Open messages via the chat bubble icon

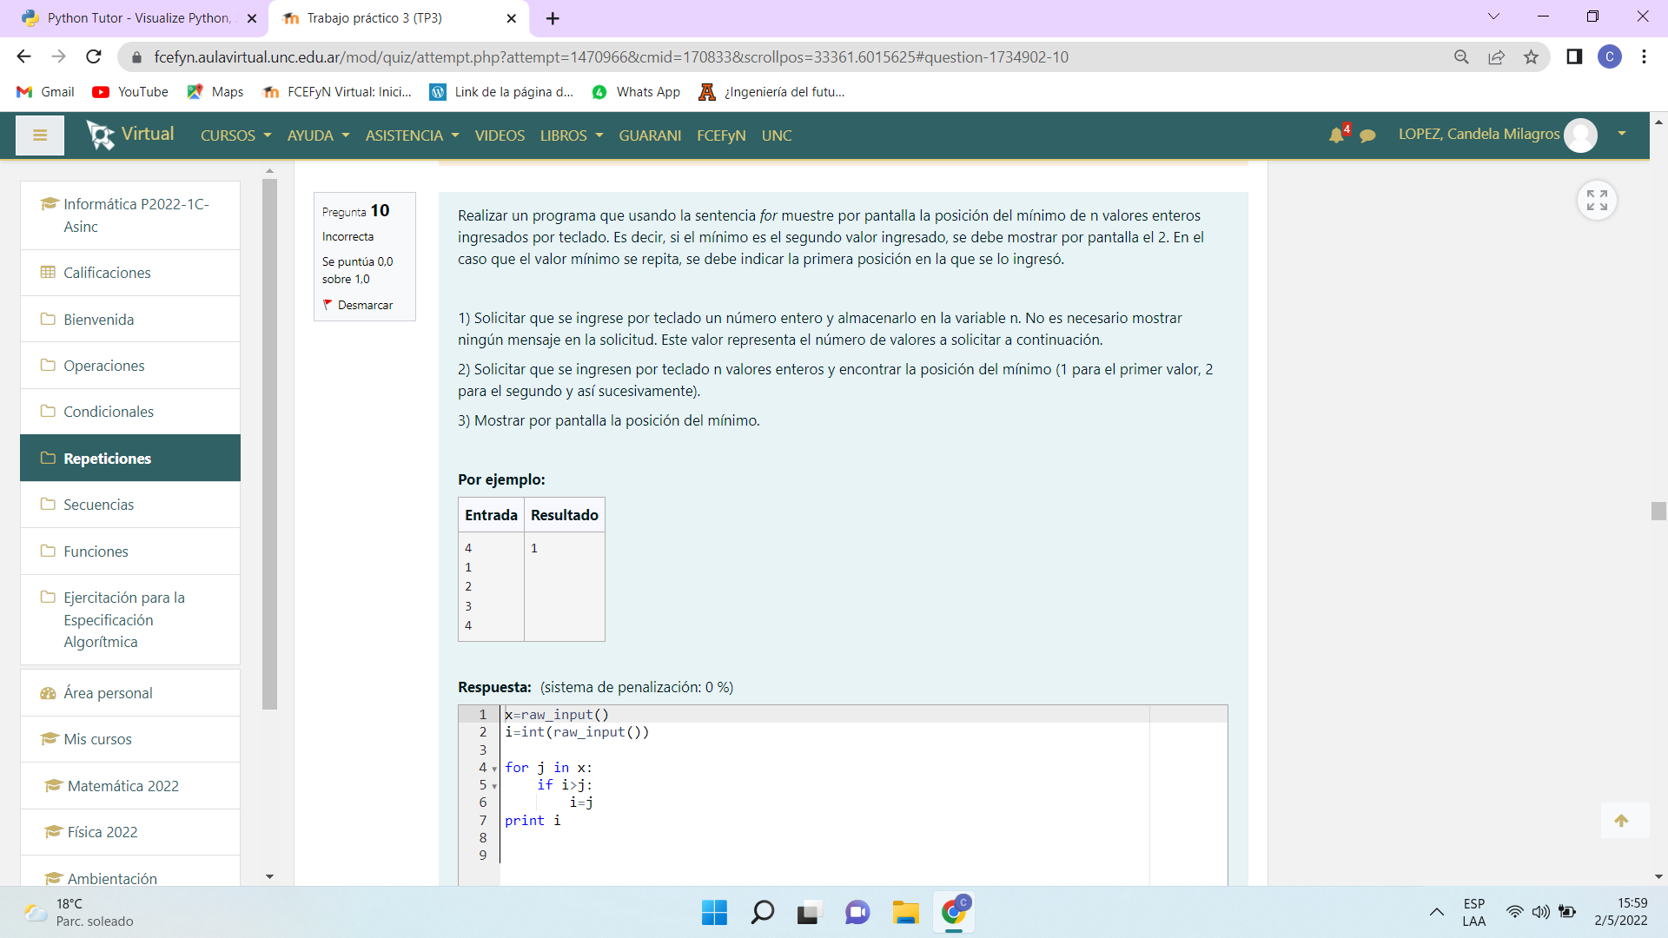point(1368,136)
